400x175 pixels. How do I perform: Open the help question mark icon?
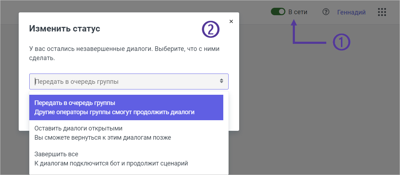pyautogui.click(x=326, y=12)
